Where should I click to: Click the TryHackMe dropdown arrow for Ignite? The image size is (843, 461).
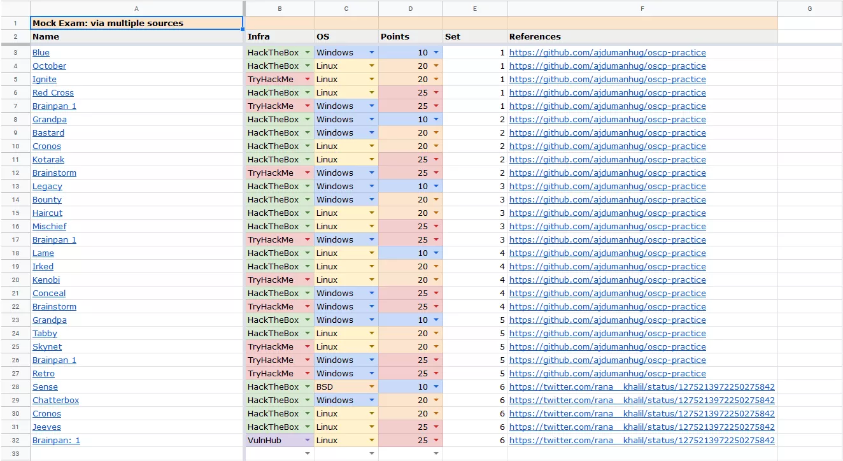pos(308,80)
